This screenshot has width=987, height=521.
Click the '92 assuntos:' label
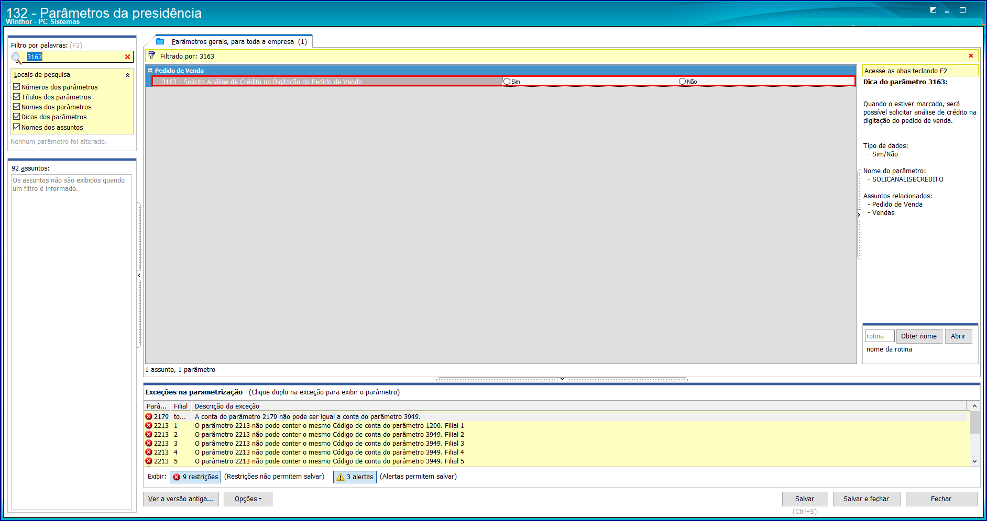[x=30, y=168]
